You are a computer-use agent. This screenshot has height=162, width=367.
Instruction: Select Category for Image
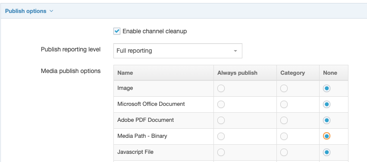pos(284,89)
